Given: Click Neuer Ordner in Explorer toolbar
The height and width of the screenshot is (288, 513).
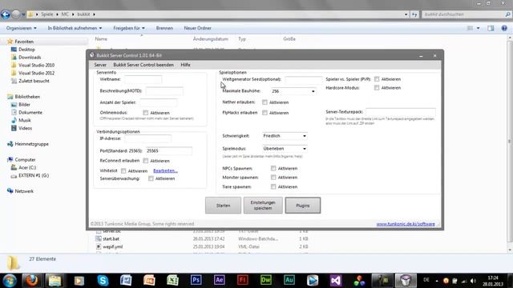Looking at the screenshot, I should pos(198,28).
